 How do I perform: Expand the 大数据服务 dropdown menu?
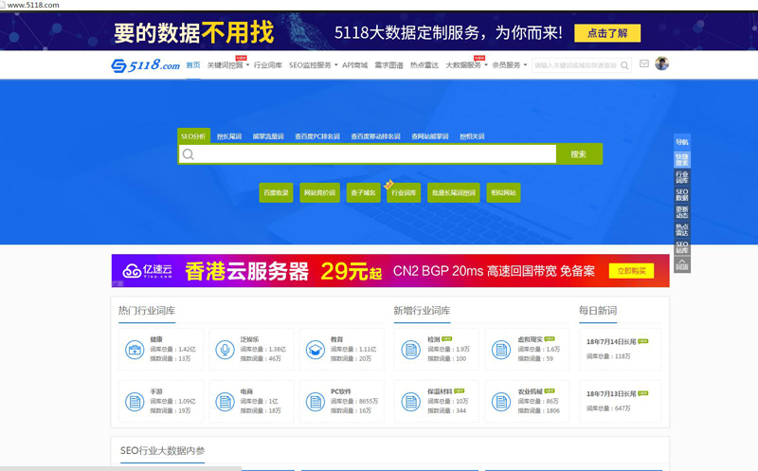click(x=465, y=65)
